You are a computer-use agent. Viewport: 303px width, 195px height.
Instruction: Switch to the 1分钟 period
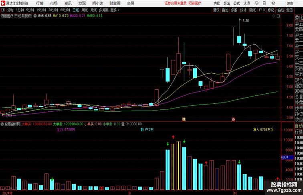coord(20,10)
